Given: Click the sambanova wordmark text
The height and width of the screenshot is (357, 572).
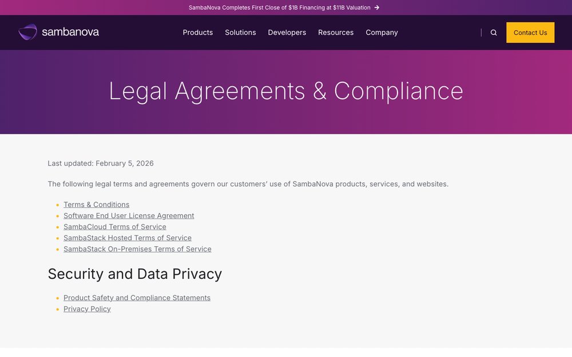Looking at the screenshot, I should coord(70,32).
